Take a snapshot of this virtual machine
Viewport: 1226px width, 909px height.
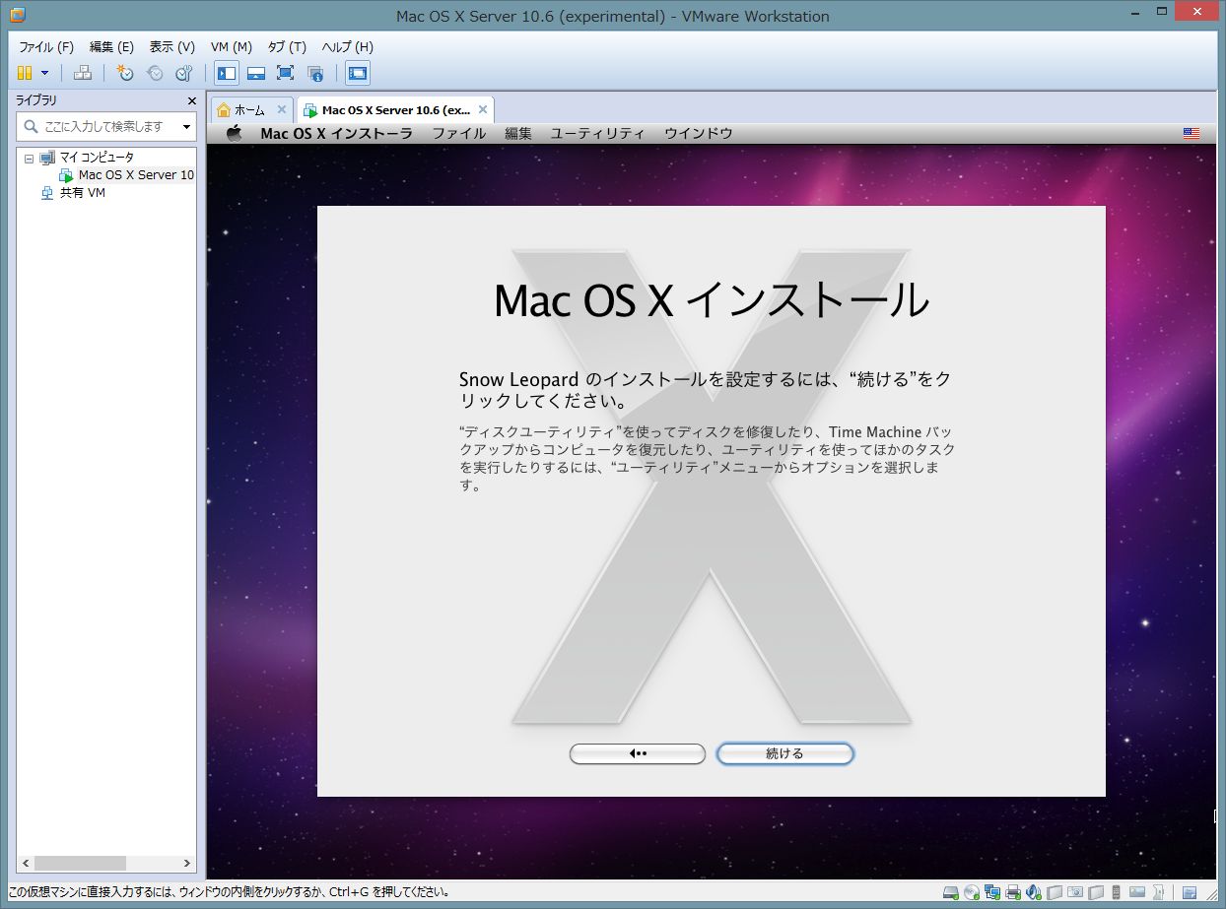125,73
